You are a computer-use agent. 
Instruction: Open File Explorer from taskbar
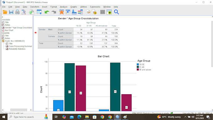coord(87,117)
